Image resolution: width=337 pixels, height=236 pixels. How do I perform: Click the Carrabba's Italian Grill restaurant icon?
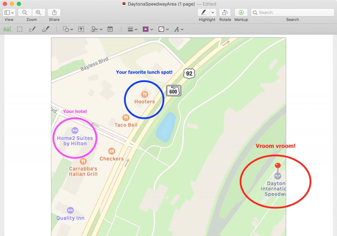(x=83, y=161)
